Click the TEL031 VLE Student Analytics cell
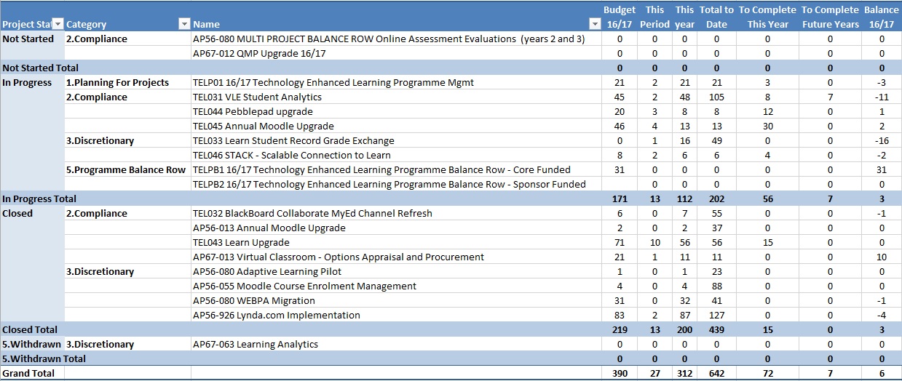The height and width of the screenshot is (381, 902). (257, 97)
